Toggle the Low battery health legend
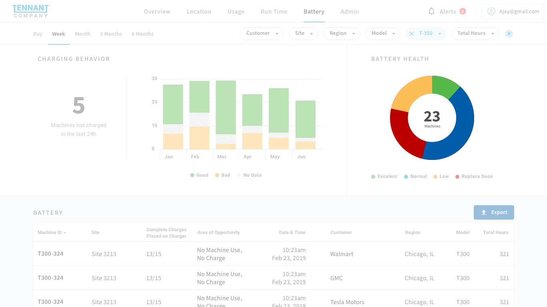 tap(441, 176)
